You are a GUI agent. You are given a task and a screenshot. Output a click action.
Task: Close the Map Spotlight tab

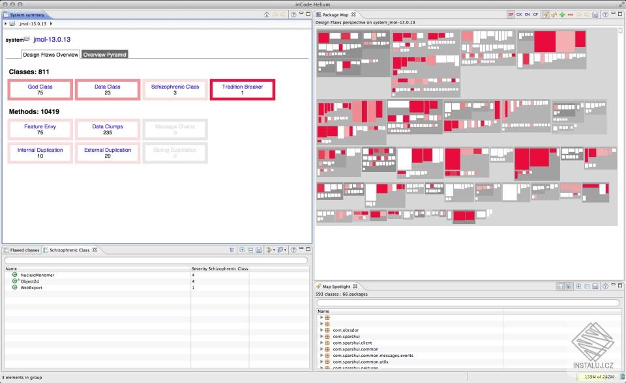(355, 287)
